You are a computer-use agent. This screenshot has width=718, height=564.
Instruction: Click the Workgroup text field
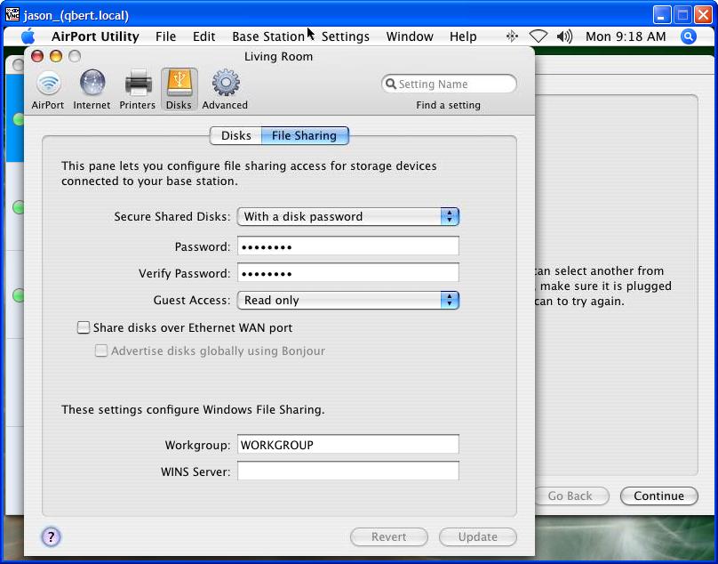348,444
